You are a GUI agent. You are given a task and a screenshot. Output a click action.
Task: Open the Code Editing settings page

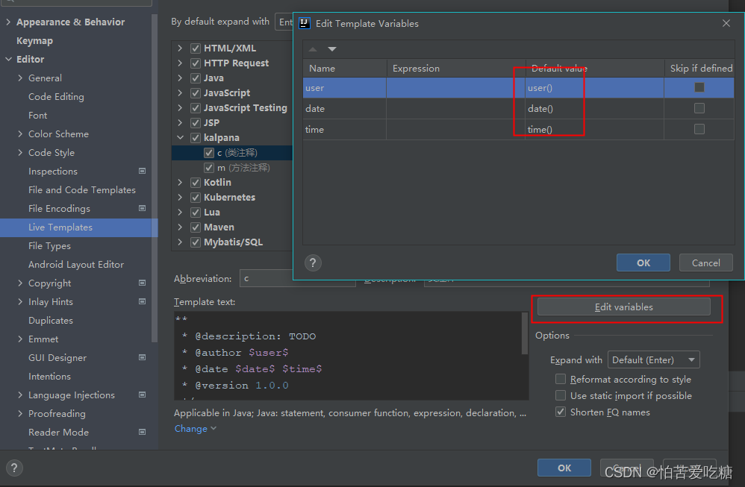tap(56, 96)
